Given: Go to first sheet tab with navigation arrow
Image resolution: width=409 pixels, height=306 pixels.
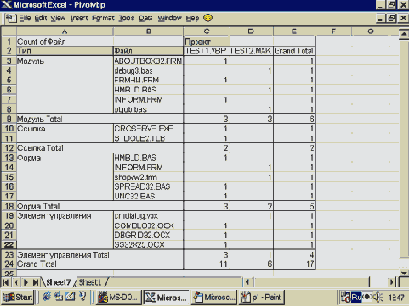Looking at the screenshot, I should point(6,282).
